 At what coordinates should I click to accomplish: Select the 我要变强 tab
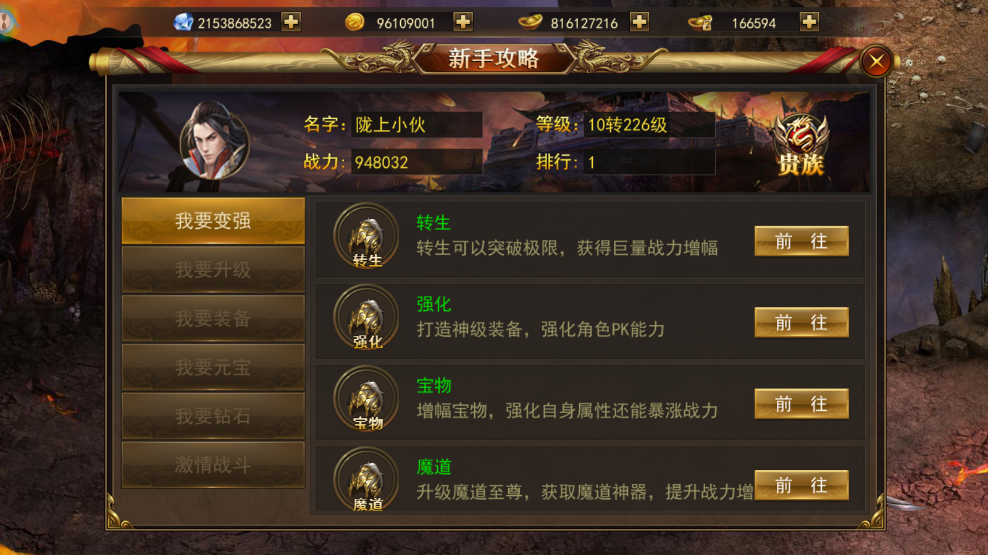pyautogui.click(x=213, y=221)
